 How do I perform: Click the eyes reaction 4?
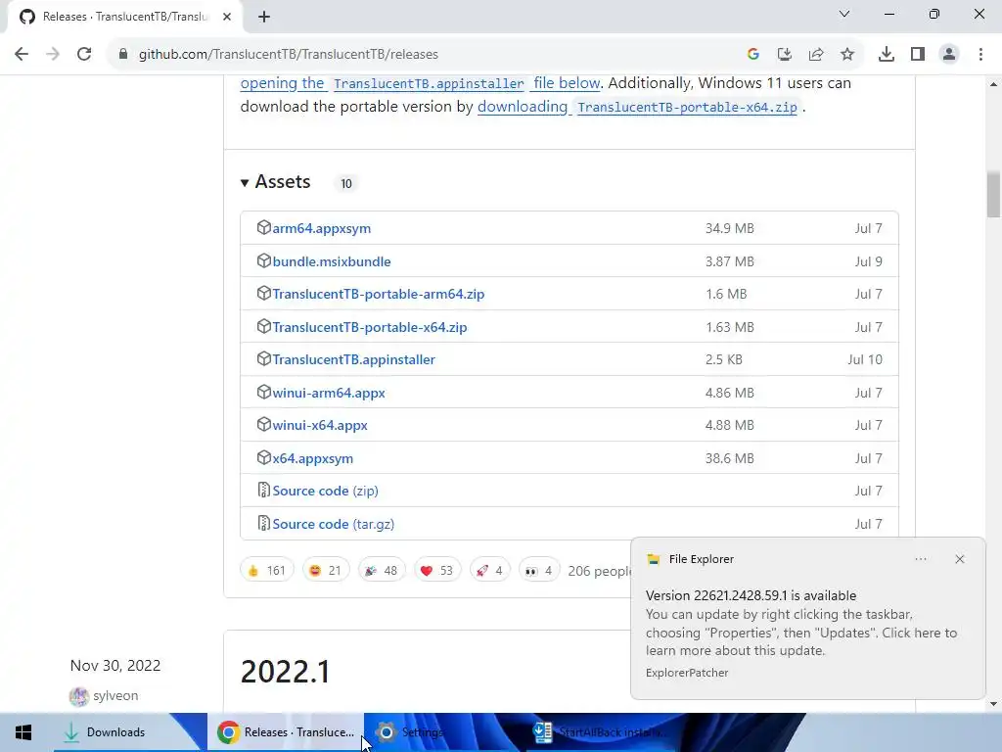pos(539,570)
